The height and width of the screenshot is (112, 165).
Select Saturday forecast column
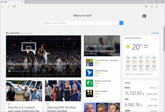coord(154,63)
